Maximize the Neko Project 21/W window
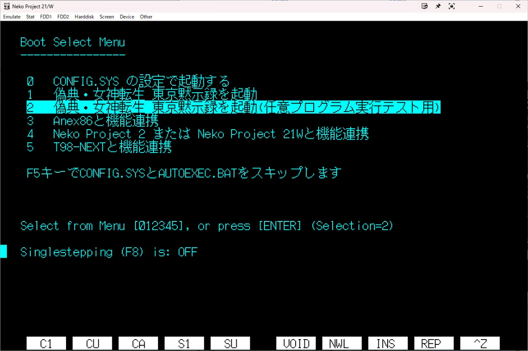 (x=499, y=6)
